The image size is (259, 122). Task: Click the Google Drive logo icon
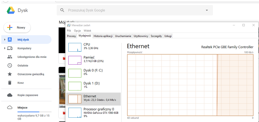[x=11, y=11]
